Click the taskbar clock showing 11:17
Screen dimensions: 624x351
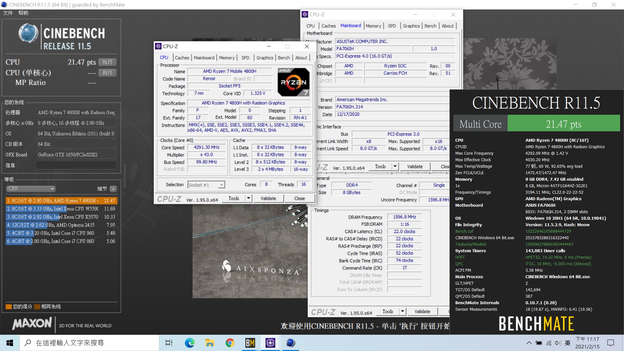[587, 343]
